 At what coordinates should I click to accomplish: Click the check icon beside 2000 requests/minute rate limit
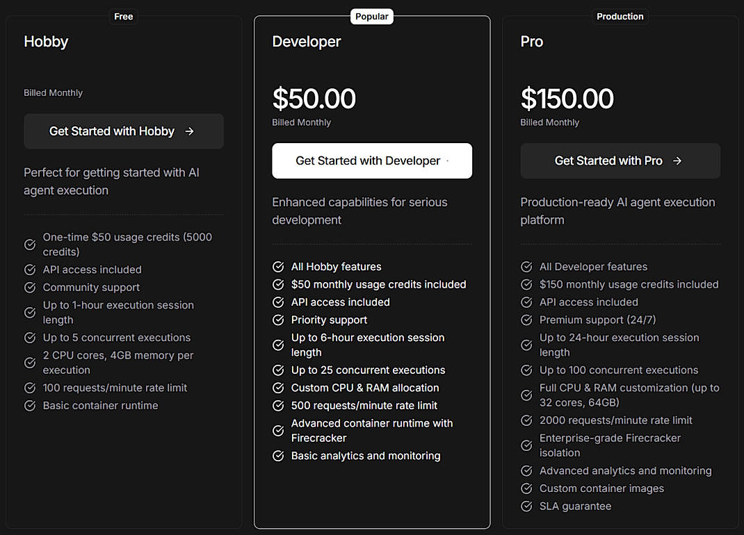click(526, 420)
